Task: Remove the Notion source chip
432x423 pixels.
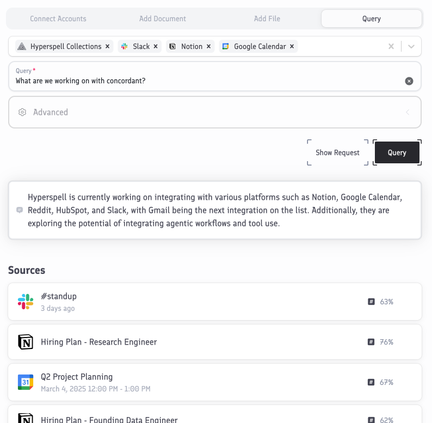Action: pos(208,47)
